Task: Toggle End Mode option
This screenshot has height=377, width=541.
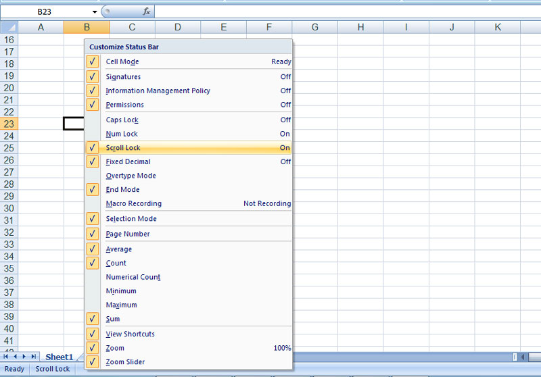Action: pos(189,190)
